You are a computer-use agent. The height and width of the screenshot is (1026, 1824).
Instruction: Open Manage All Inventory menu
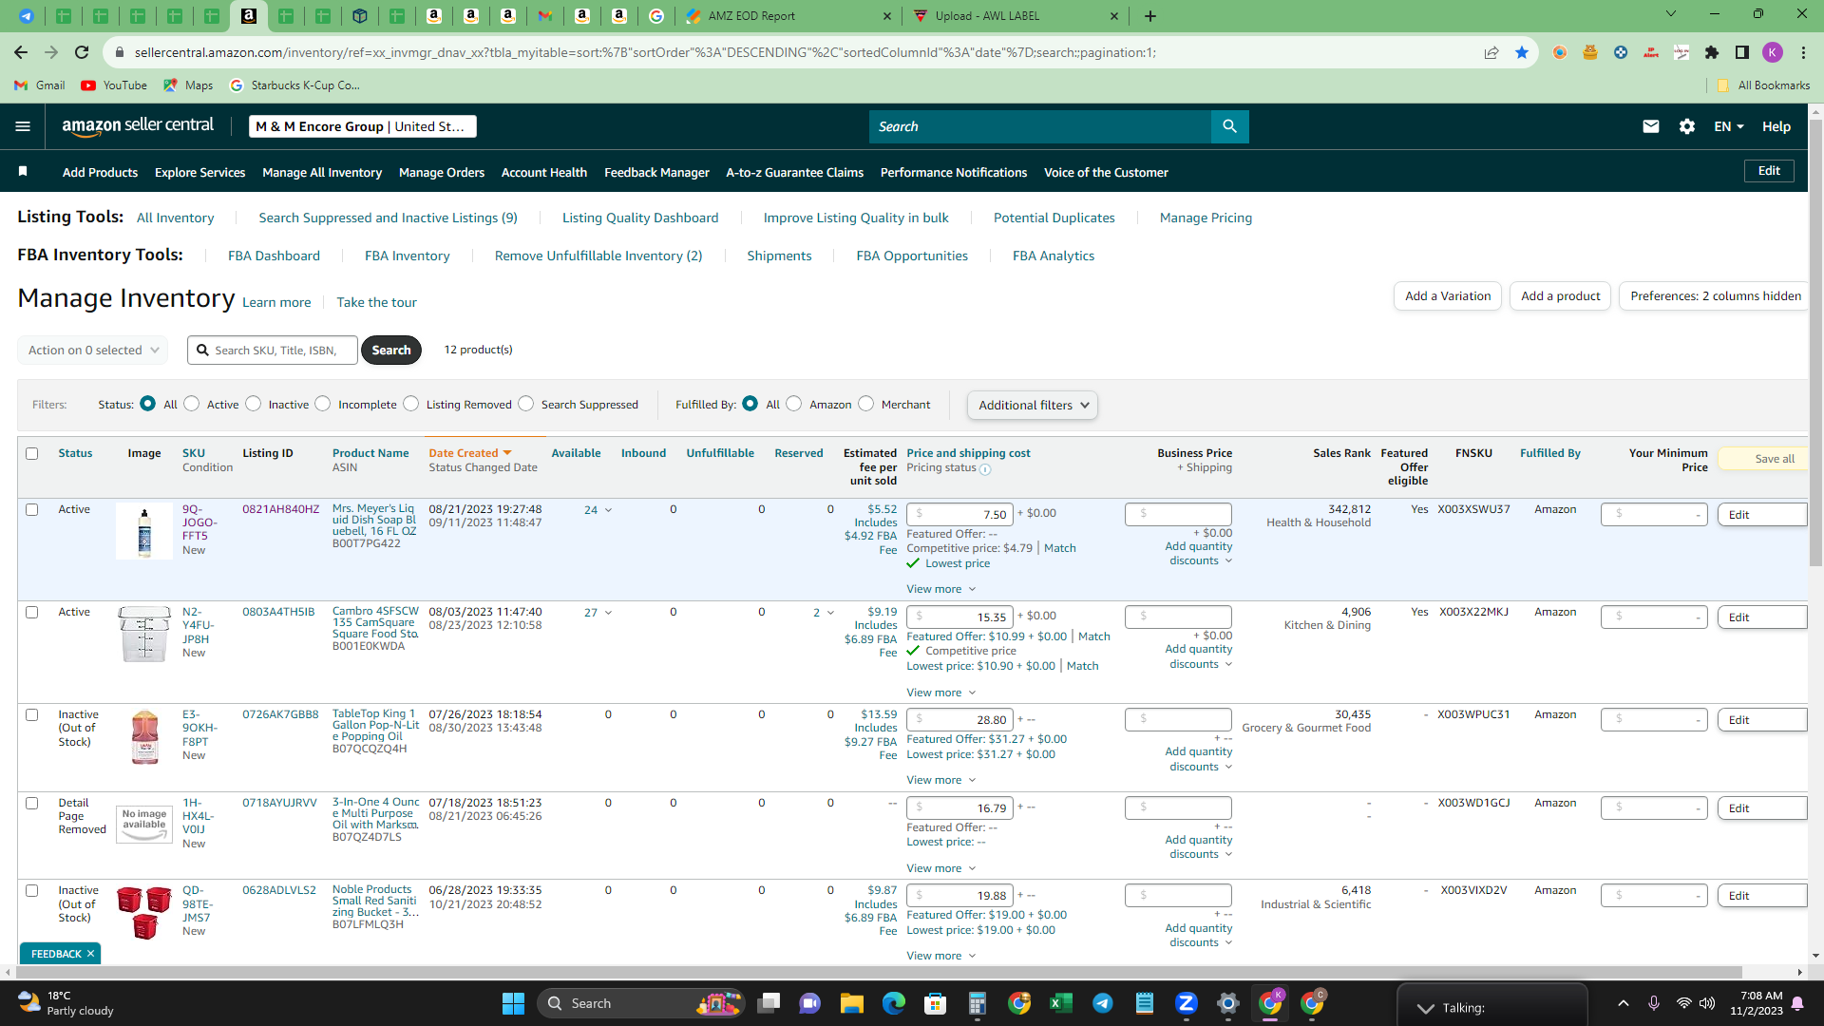click(322, 172)
